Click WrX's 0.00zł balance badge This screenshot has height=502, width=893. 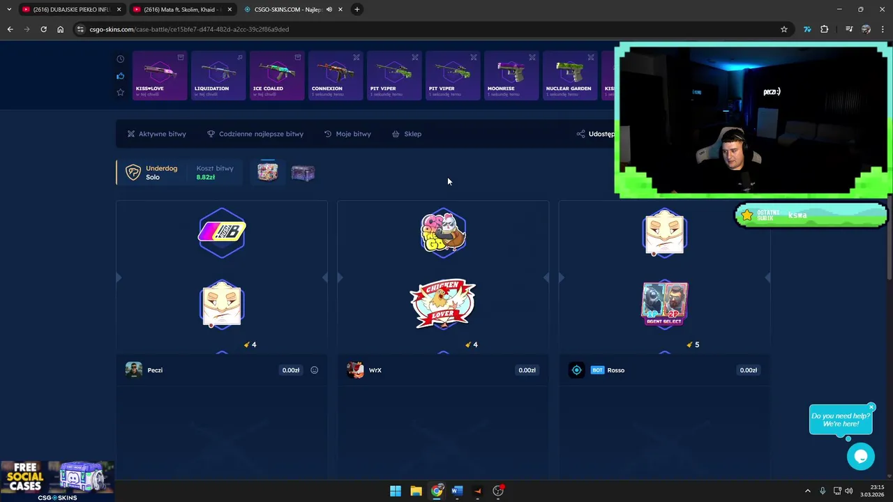pos(527,370)
